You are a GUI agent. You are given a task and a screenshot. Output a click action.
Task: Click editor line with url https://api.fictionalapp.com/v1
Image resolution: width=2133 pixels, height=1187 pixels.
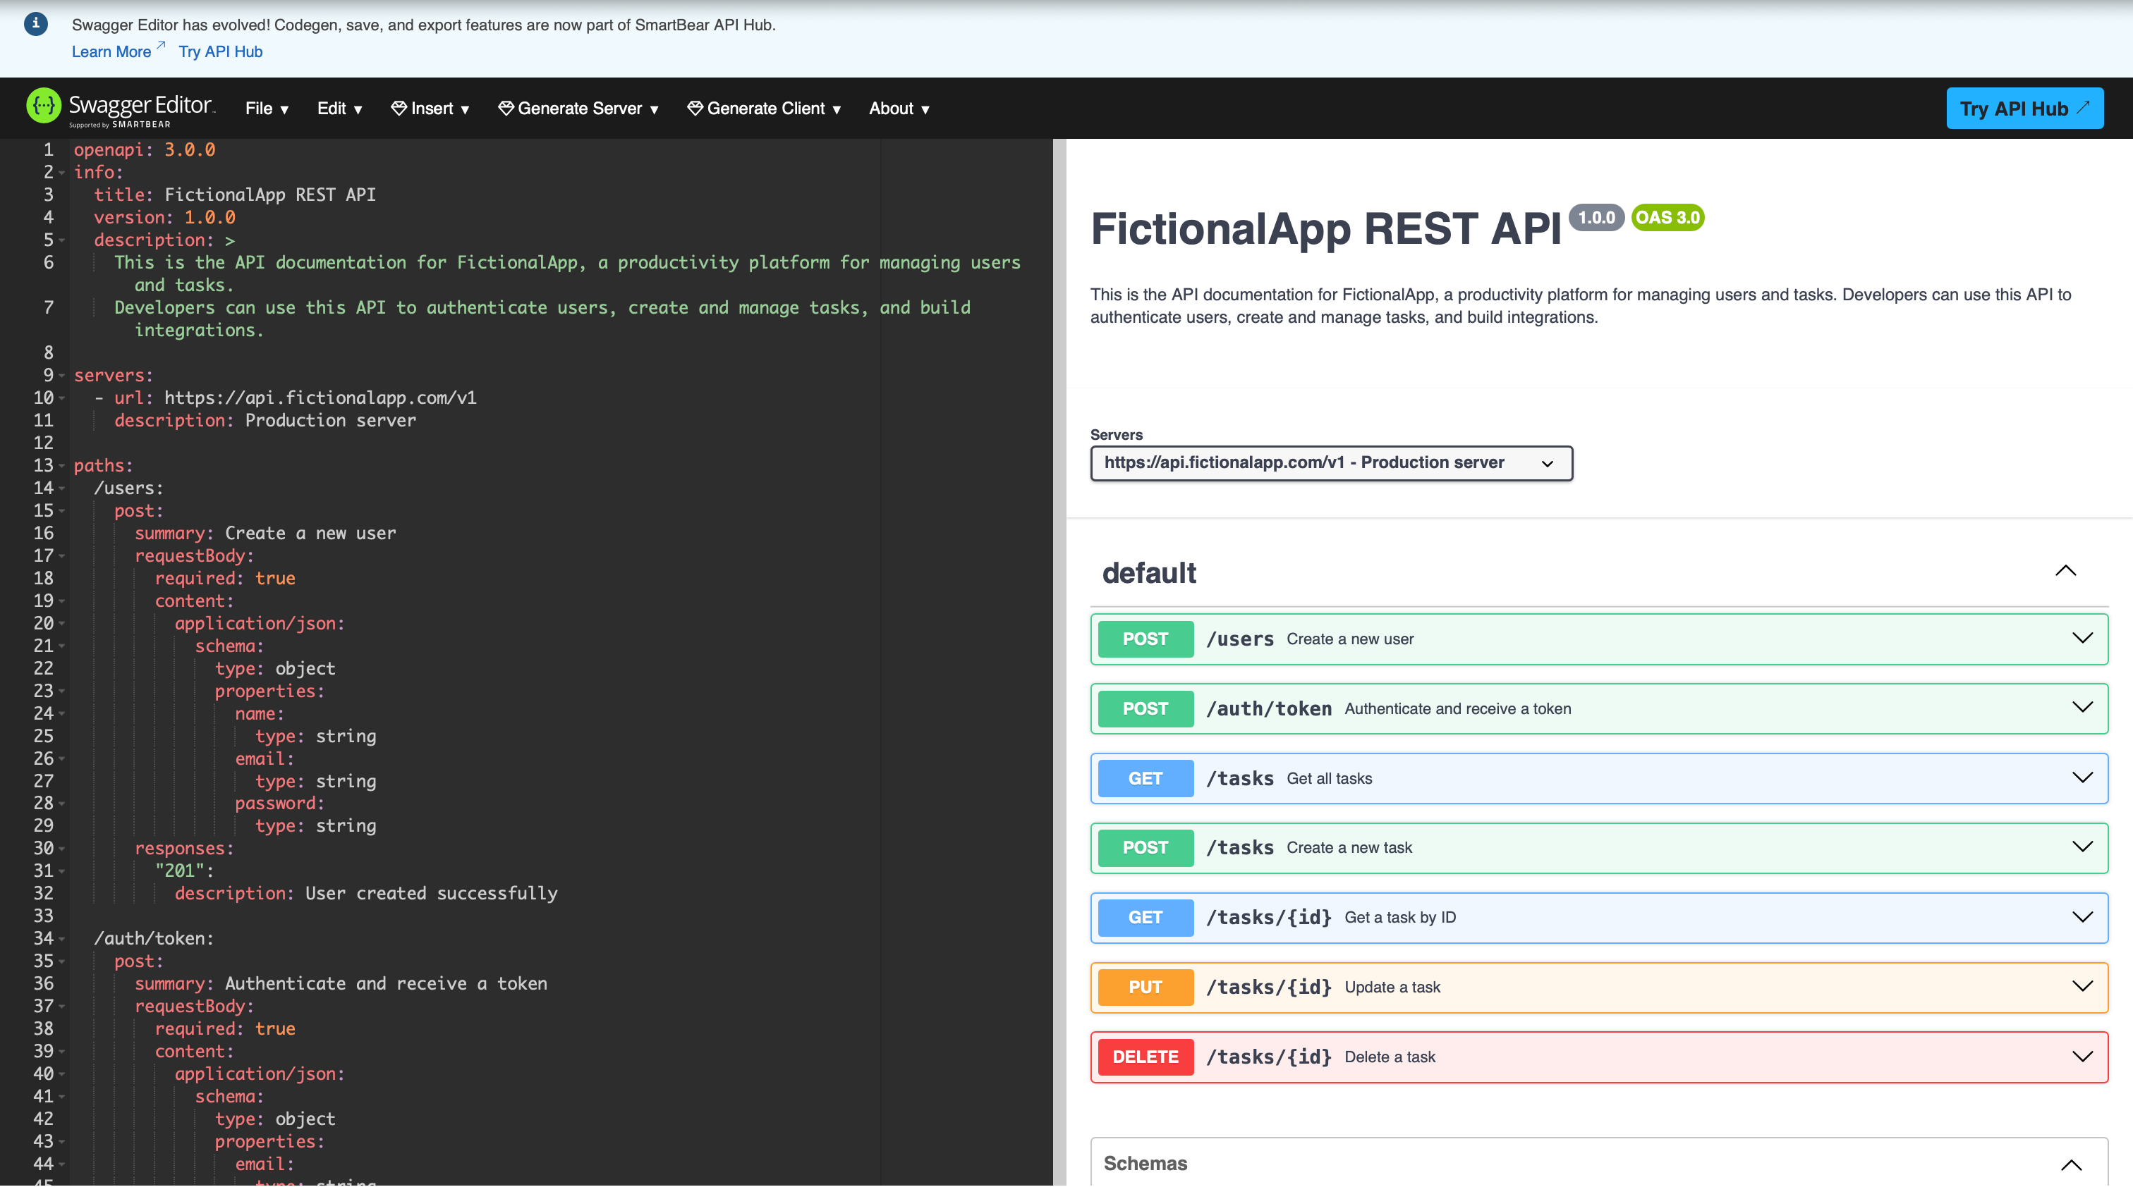(x=285, y=398)
